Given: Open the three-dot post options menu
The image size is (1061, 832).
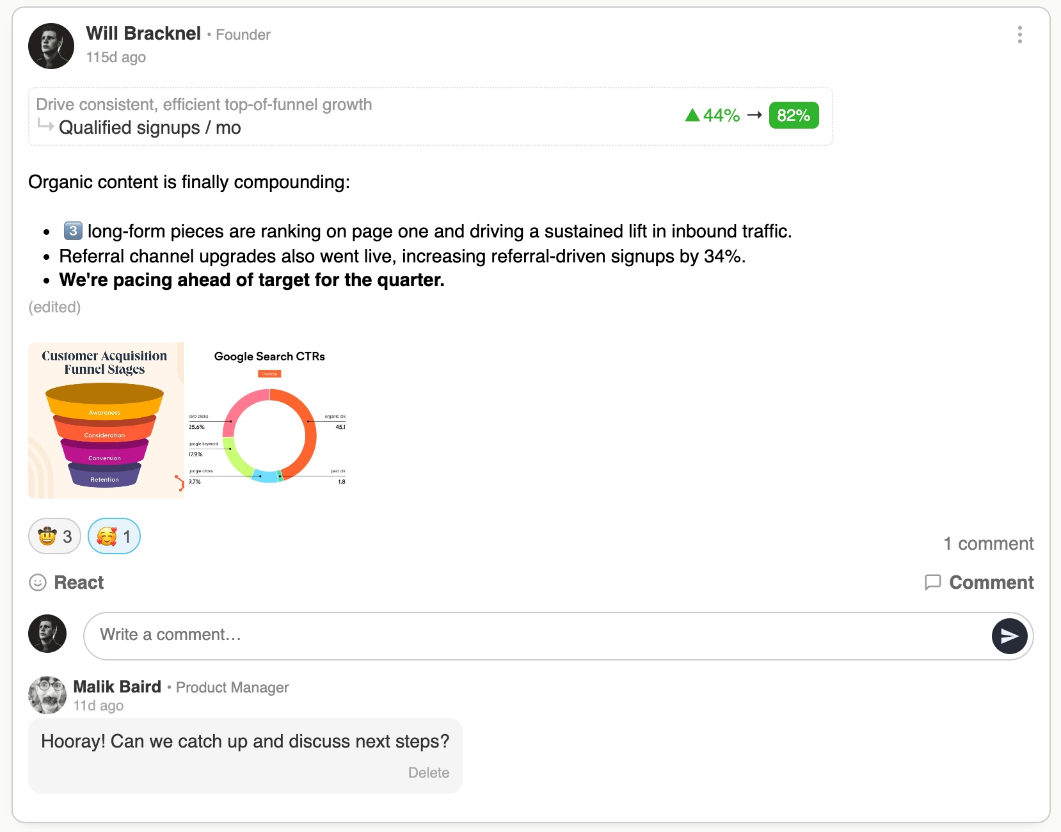Looking at the screenshot, I should [1019, 35].
